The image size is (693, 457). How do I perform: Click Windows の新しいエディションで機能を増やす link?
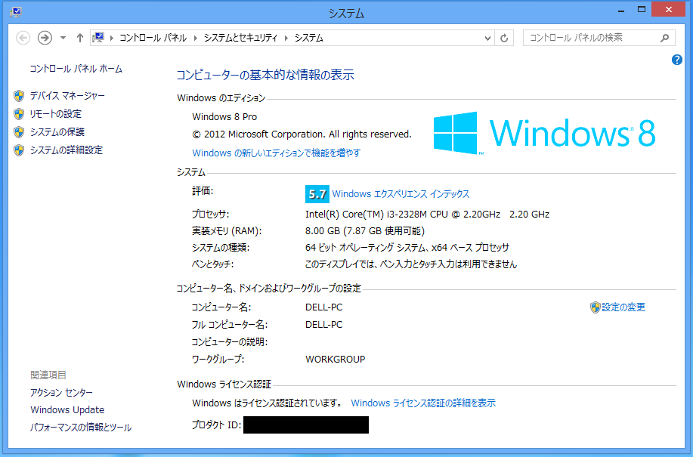point(277,153)
